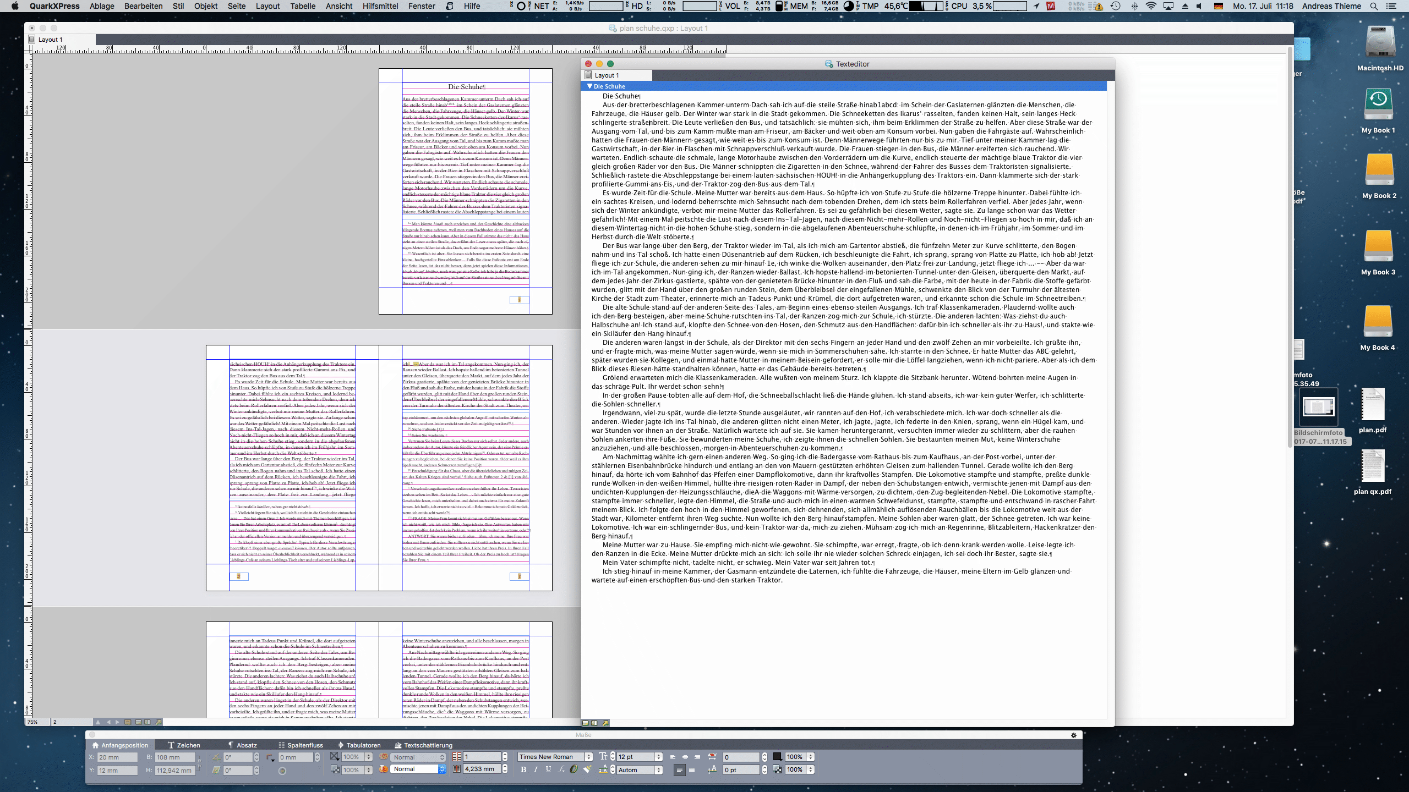Click the leading icon
The image size is (1409, 792).
click(x=603, y=769)
